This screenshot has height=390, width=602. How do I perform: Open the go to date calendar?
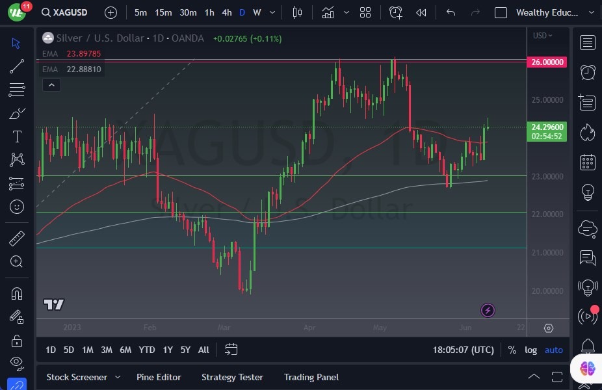click(x=231, y=350)
